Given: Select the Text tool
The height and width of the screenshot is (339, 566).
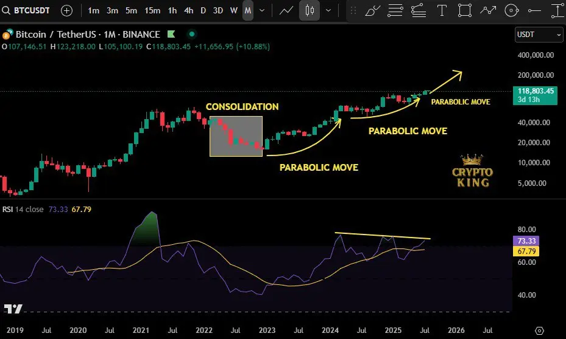Looking at the screenshot, I should 442,10.
